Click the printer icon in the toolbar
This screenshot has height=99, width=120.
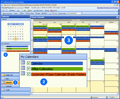coord(18,11)
